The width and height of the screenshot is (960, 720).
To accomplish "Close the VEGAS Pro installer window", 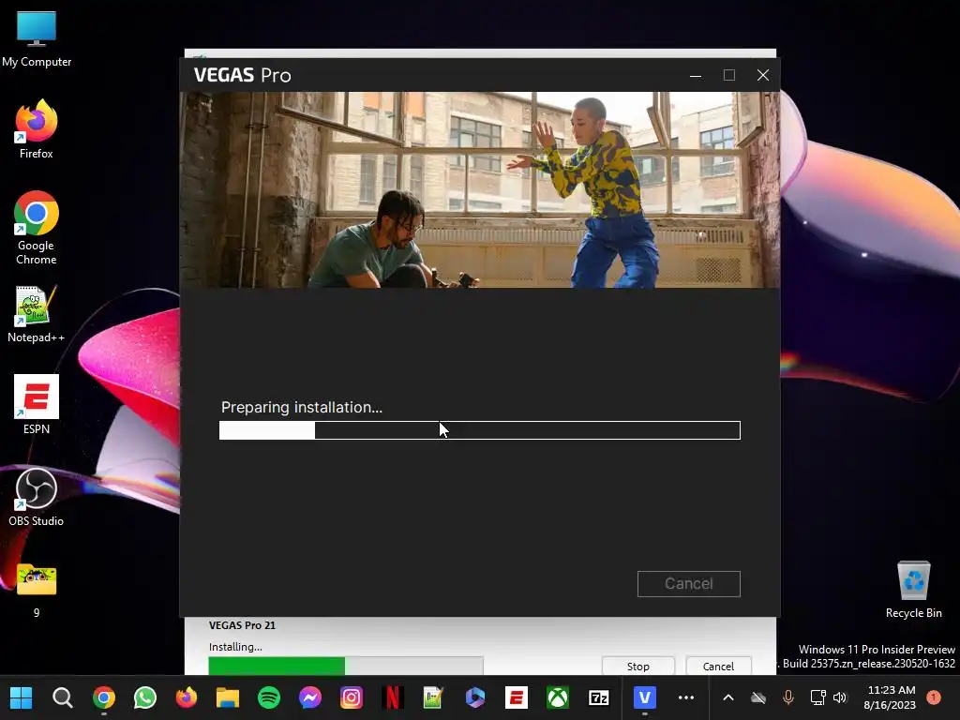I will pyautogui.click(x=763, y=75).
